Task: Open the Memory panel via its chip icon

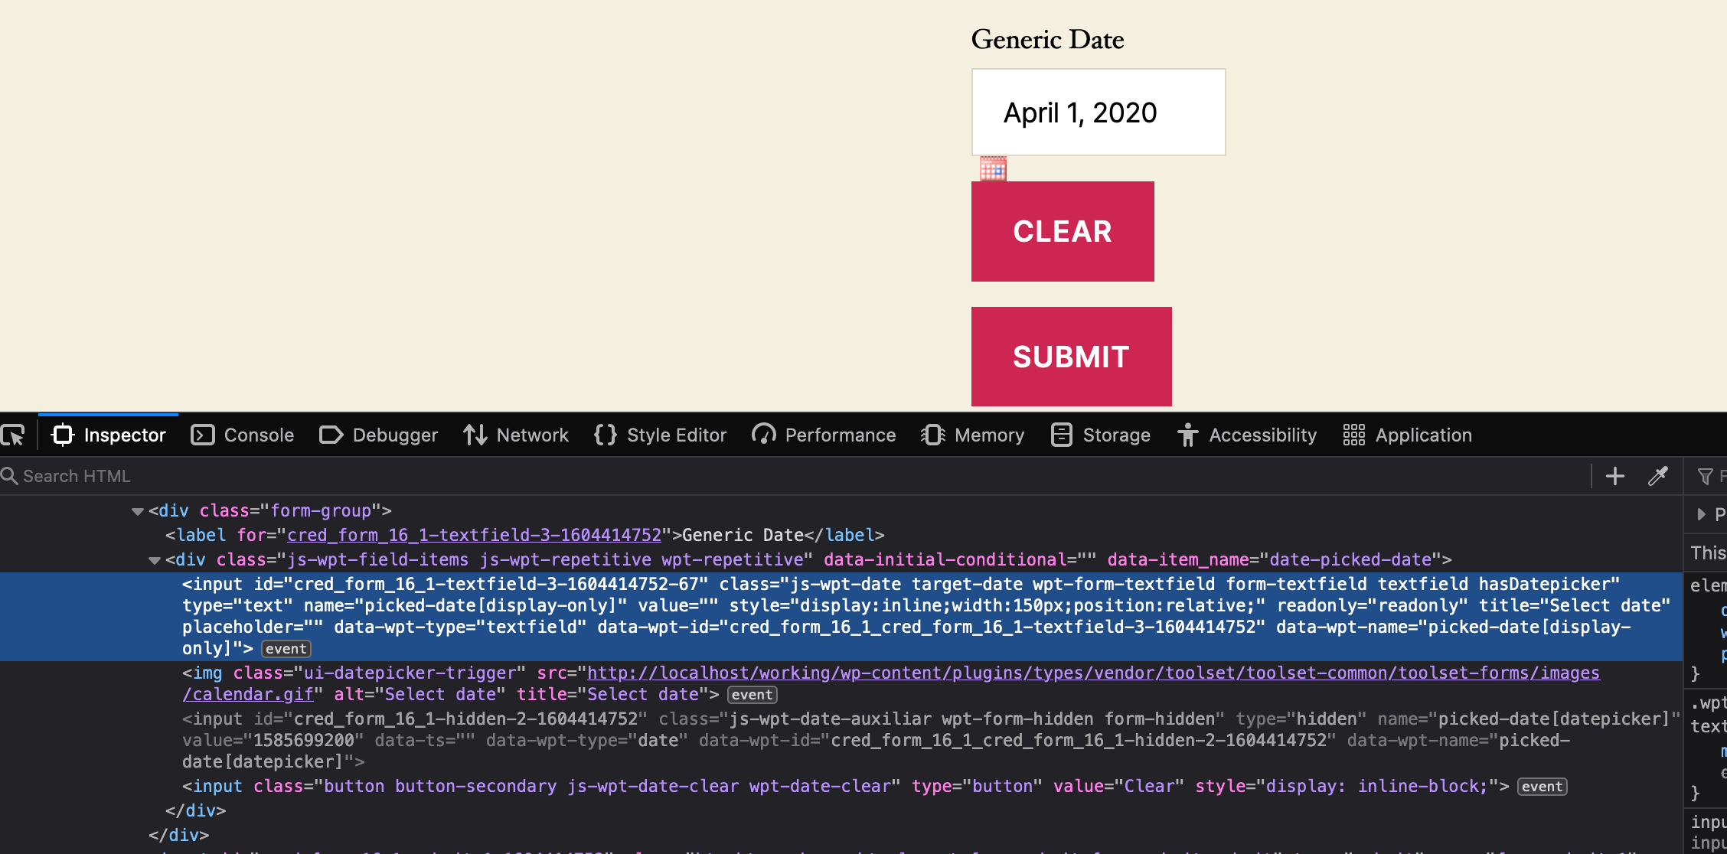Action: (932, 435)
